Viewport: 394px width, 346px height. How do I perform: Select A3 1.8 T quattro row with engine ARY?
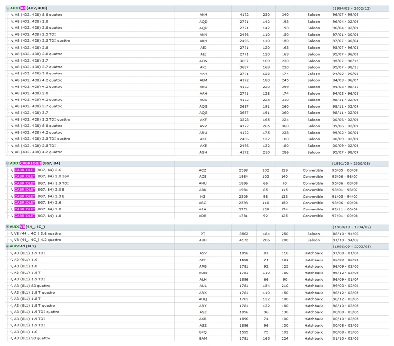coord(197,306)
